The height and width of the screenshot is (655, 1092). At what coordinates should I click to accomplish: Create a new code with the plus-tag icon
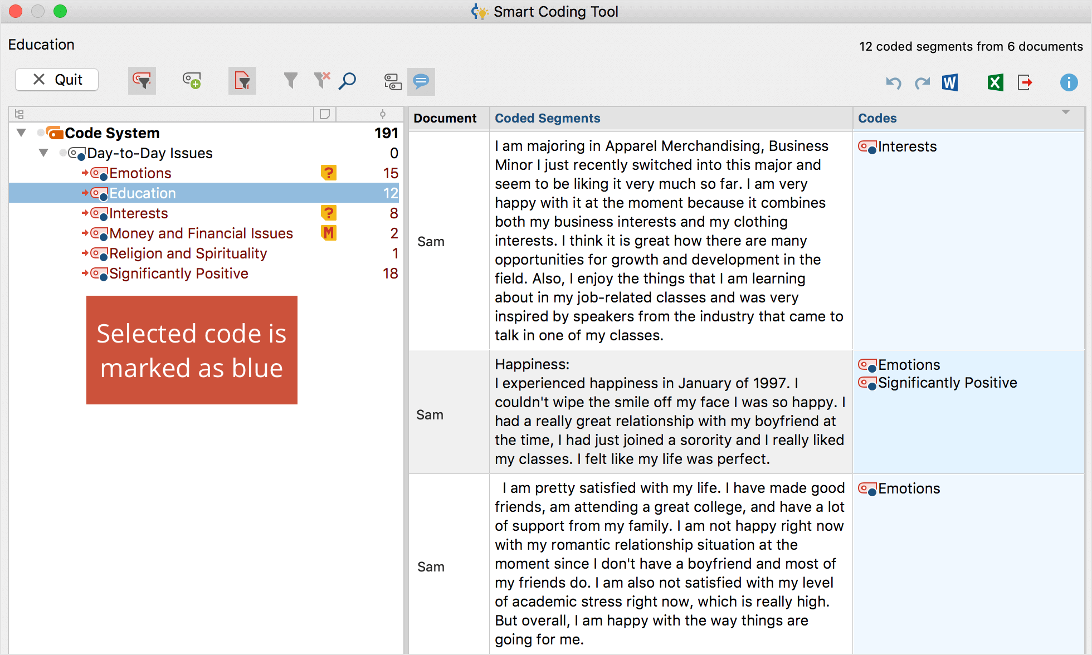tap(192, 81)
